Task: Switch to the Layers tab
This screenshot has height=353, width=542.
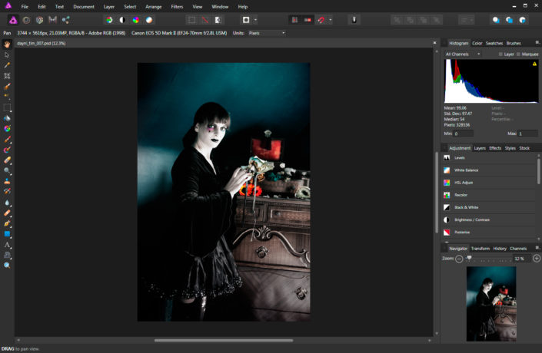Action: 480,148
